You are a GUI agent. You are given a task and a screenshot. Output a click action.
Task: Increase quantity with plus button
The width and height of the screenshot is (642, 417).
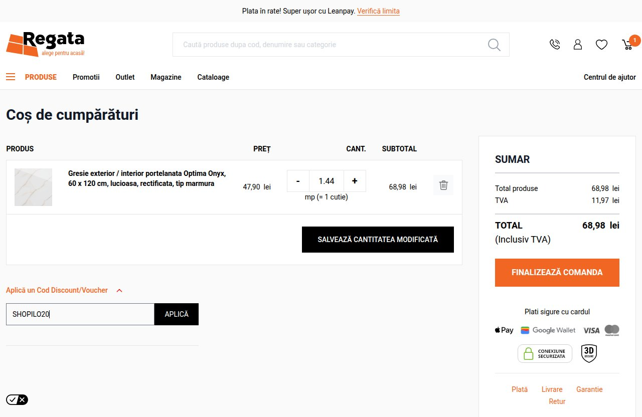click(x=355, y=181)
